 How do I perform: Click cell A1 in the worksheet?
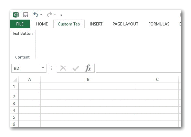pos(30,86)
